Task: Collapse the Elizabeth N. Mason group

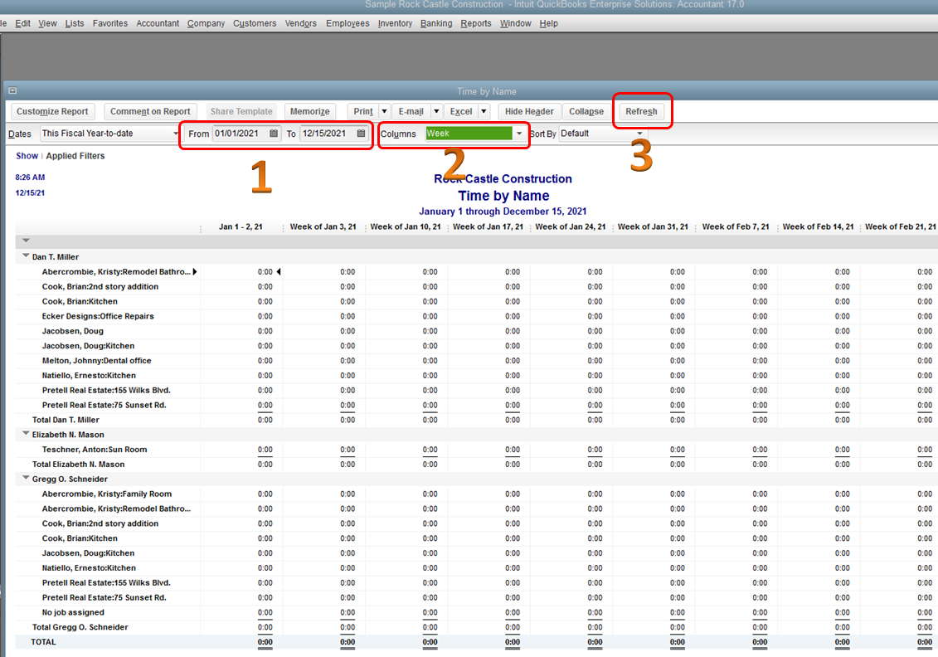Action: [x=27, y=435]
